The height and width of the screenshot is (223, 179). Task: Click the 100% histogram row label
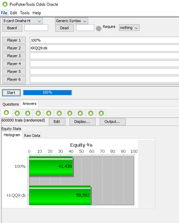coord(20,166)
